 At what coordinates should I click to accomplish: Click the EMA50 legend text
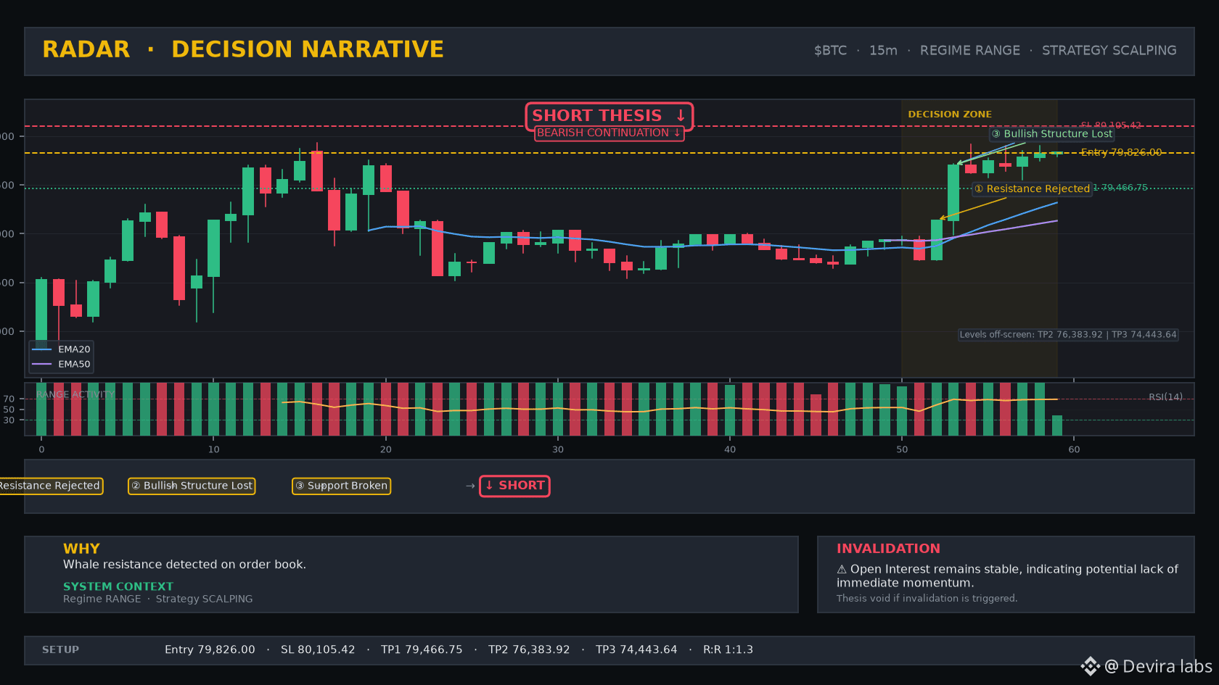pos(74,365)
